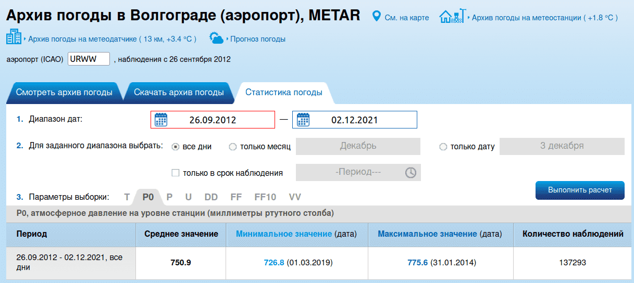Click the clock icon in period field
The width and height of the screenshot is (634, 283).
(411, 173)
